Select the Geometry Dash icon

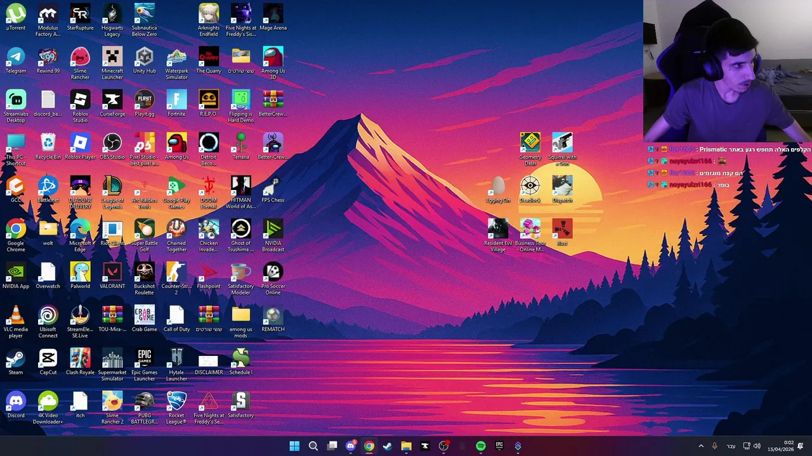[x=530, y=150]
